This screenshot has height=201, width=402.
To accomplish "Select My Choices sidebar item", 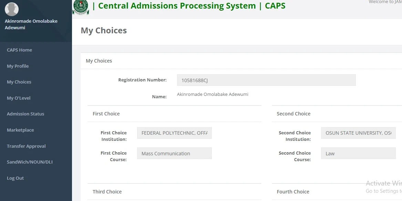I will point(19,82).
